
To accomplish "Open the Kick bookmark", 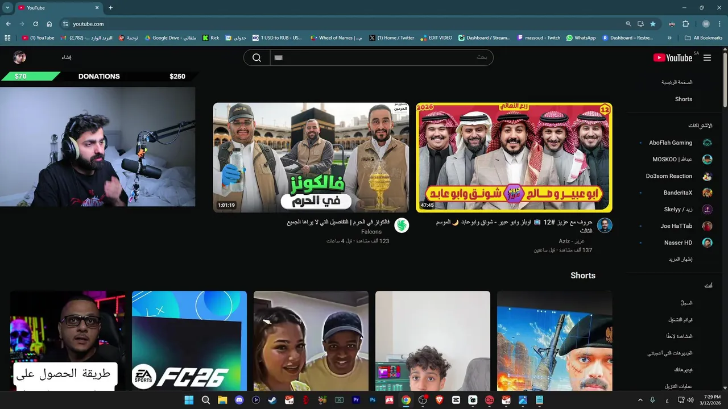I will click(211, 38).
